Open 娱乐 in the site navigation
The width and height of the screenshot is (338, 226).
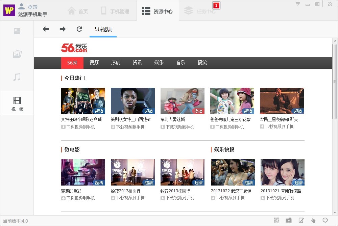[x=159, y=63]
